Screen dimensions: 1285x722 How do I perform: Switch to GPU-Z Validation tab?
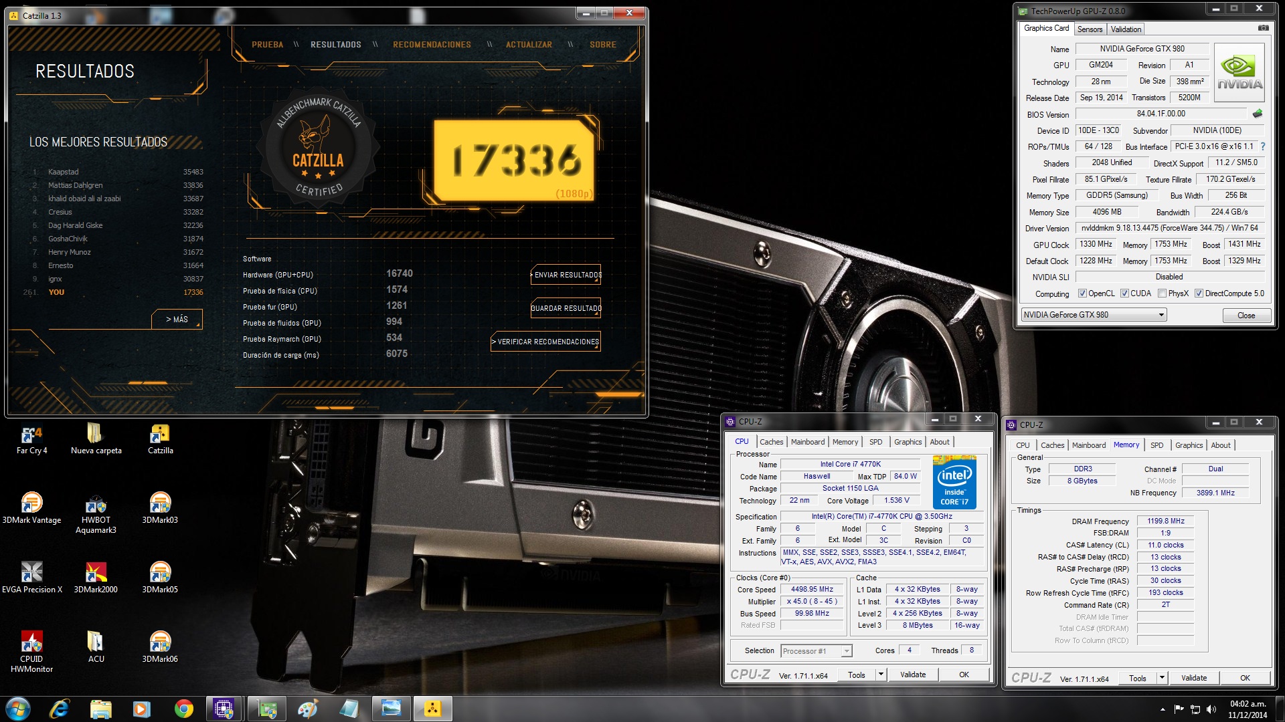pos(1126,29)
